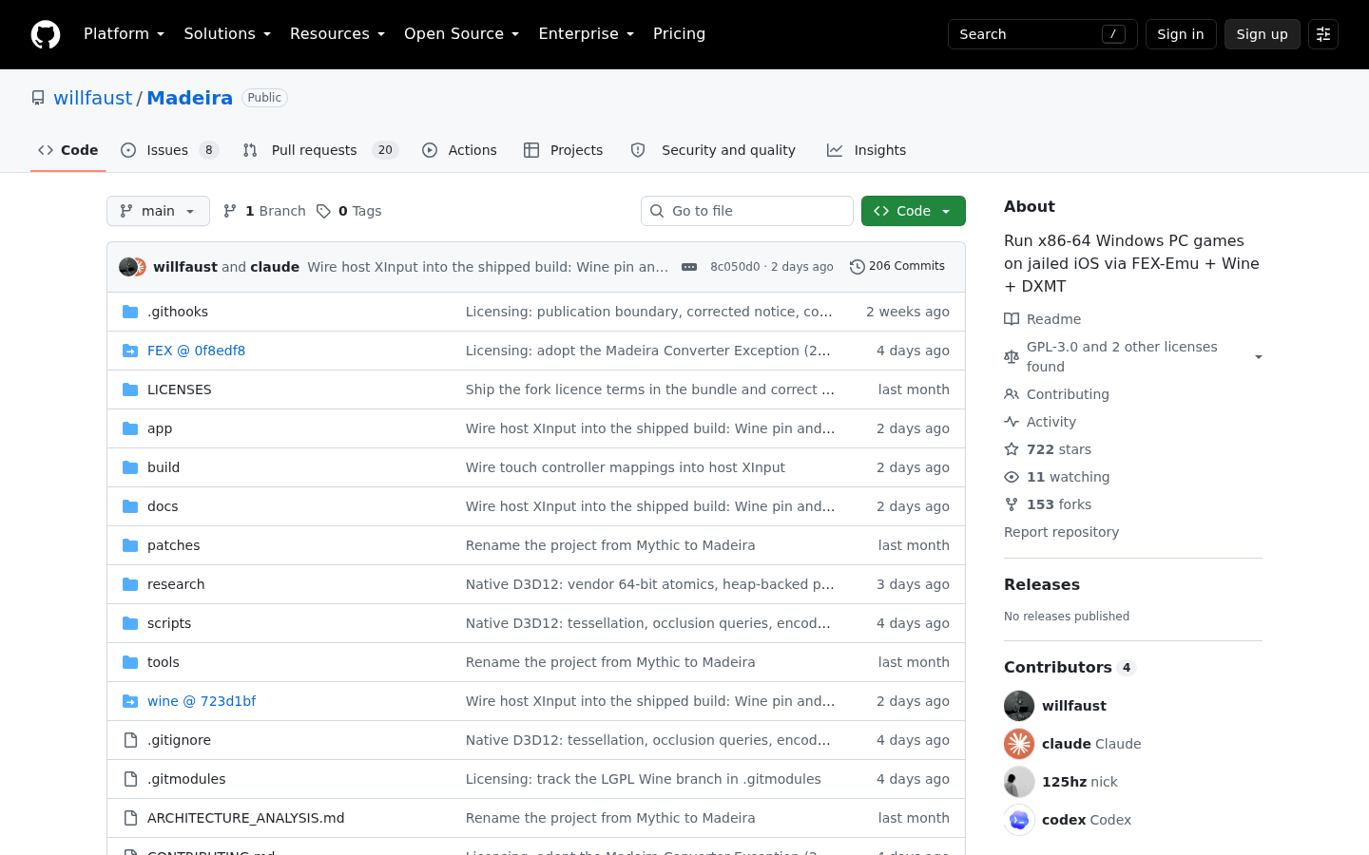This screenshot has width=1369, height=855.
Task: Open the willfaust owner link
Action: pyautogui.click(x=93, y=98)
